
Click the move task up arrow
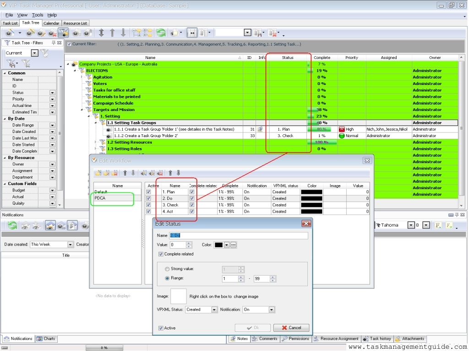pos(113,33)
